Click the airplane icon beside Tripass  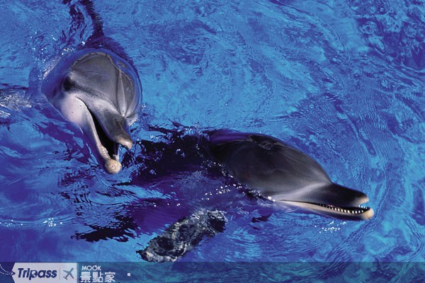point(69,274)
